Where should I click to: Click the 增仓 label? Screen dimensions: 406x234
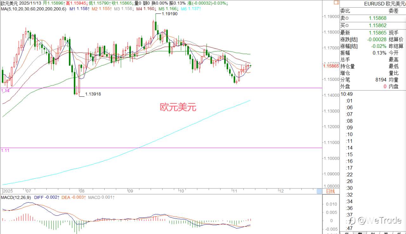[345, 73]
